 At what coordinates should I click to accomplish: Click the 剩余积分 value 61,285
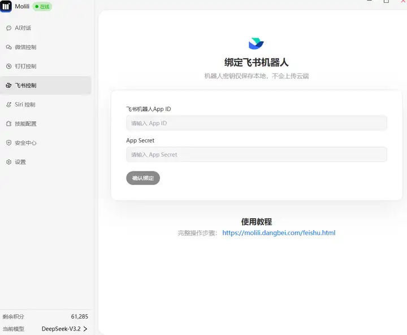point(80,316)
